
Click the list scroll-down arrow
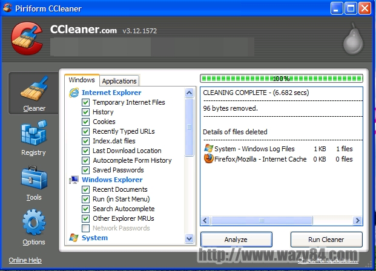(x=189, y=239)
